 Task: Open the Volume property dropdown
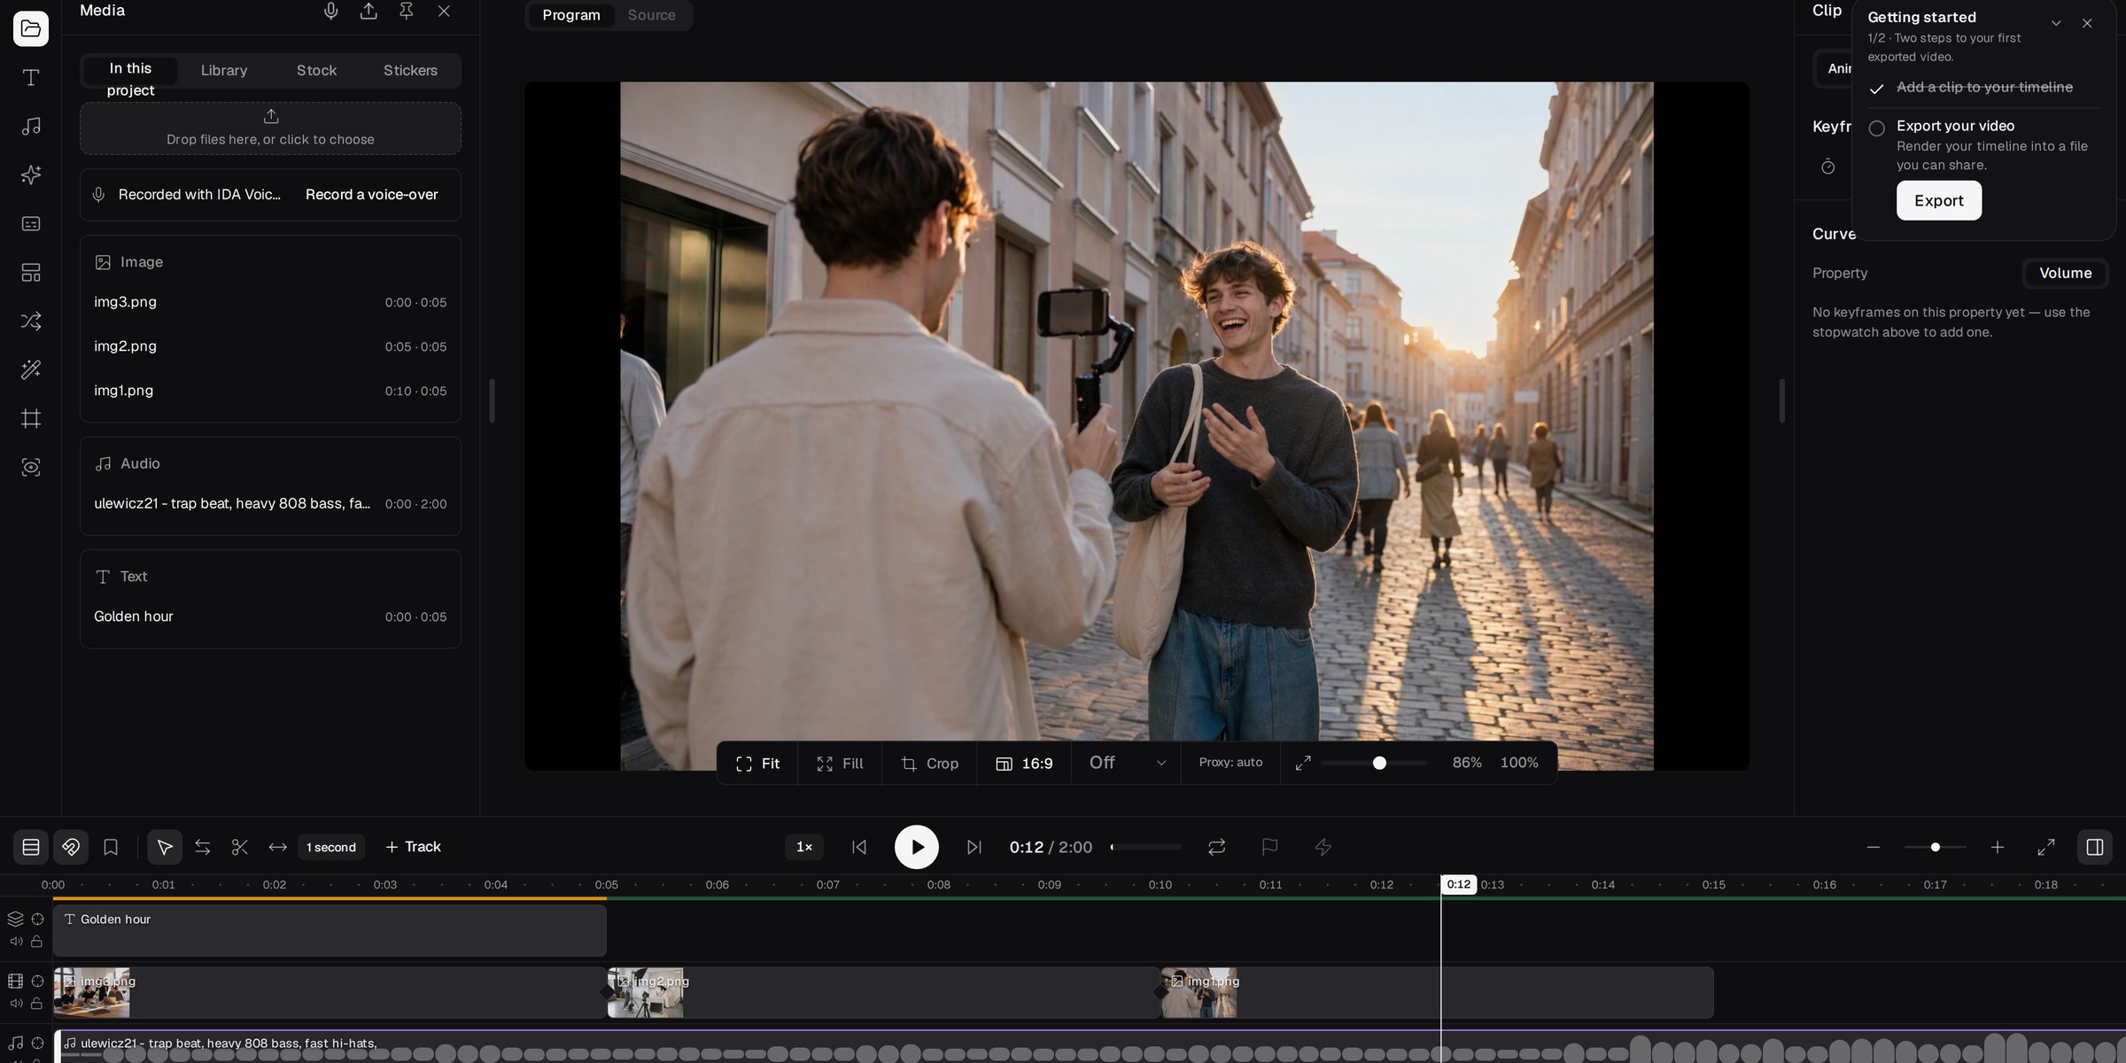(x=2065, y=273)
